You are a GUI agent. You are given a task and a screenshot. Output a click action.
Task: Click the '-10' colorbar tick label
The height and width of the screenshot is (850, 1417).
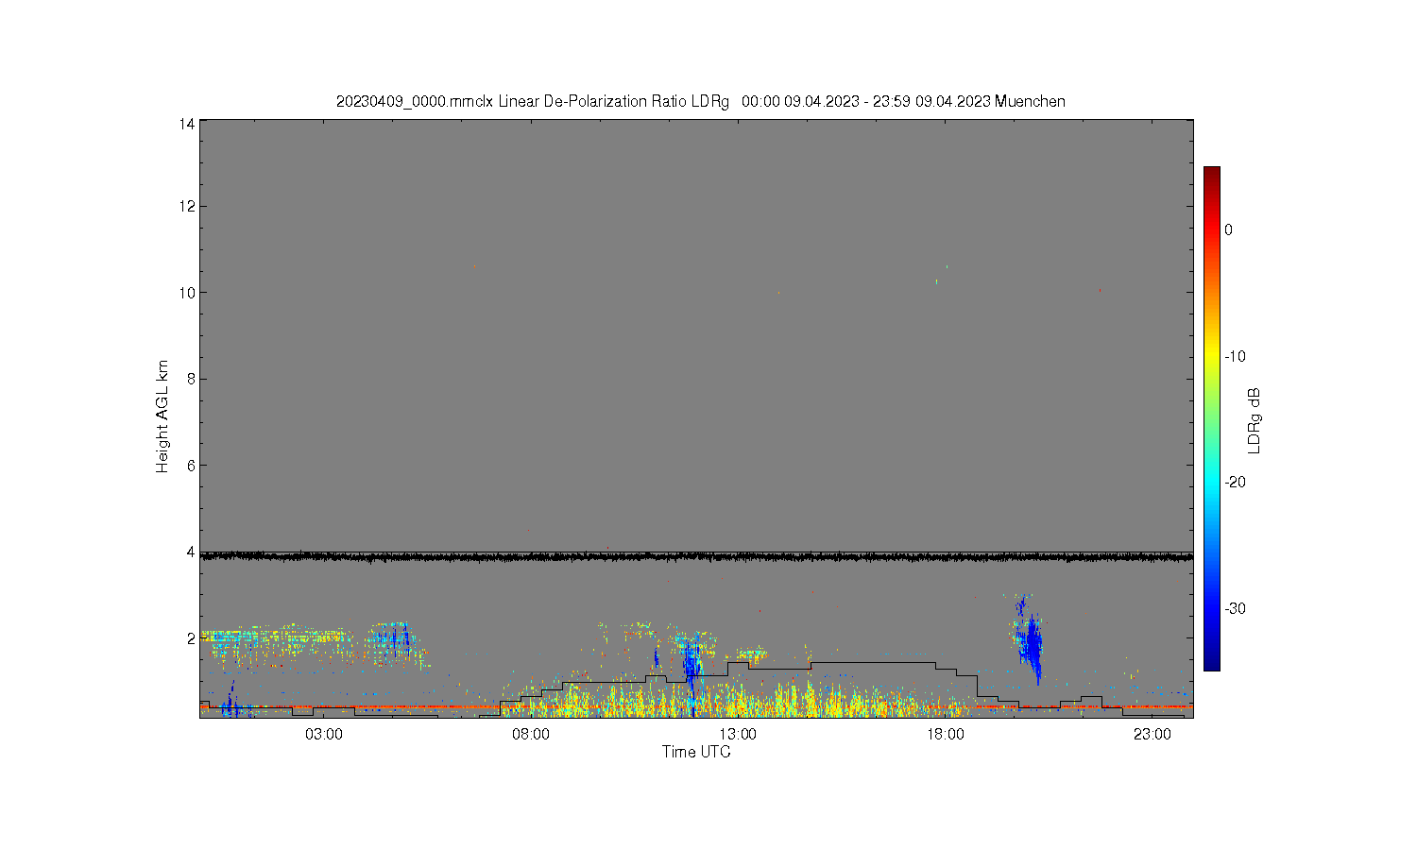(x=1235, y=356)
